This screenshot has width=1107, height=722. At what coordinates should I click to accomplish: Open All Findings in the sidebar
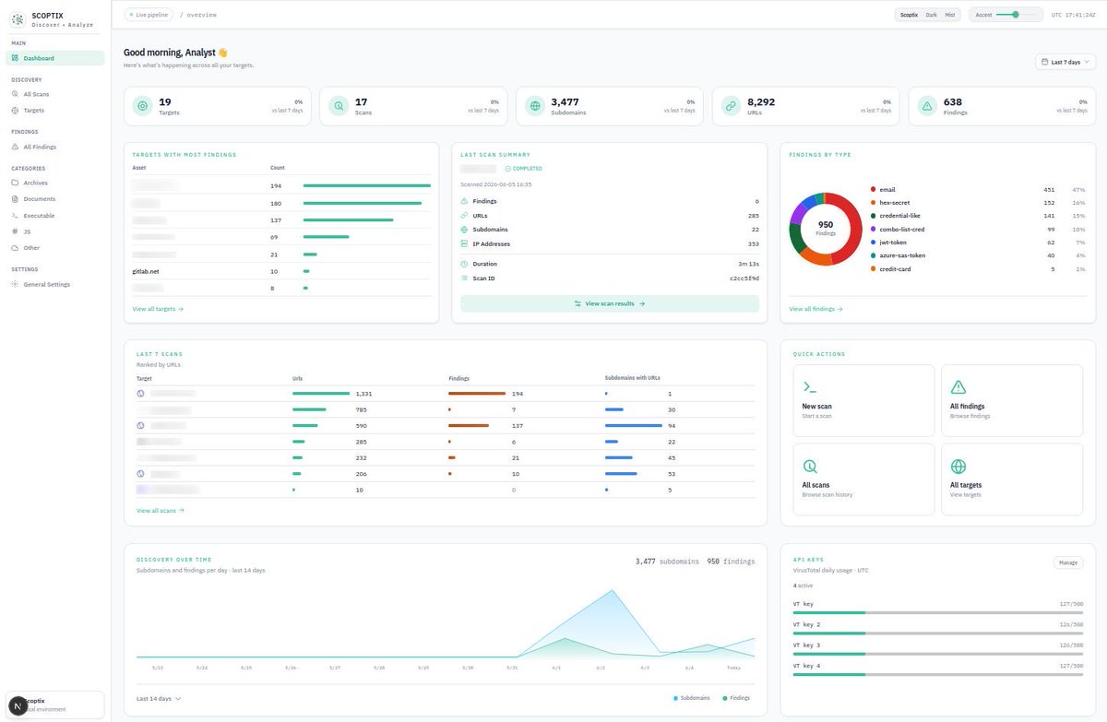pos(55,147)
